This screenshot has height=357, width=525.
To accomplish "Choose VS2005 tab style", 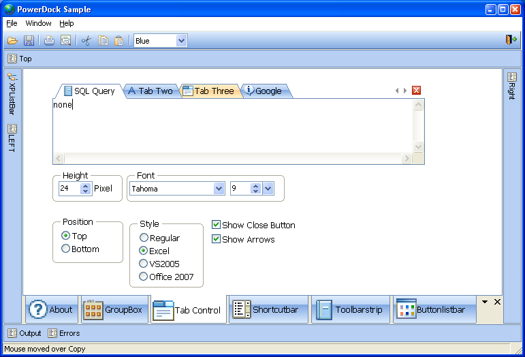I will [144, 264].
